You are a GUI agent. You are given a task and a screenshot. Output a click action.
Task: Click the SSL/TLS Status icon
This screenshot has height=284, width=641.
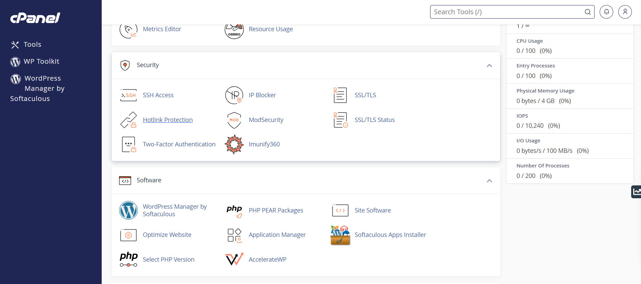[341, 120]
